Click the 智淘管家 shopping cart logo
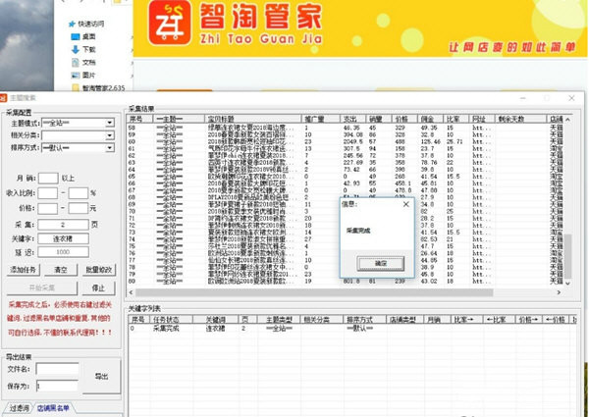 click(170, 23)
